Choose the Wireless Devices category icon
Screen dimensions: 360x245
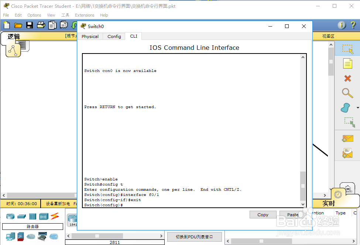pos(44,216)
